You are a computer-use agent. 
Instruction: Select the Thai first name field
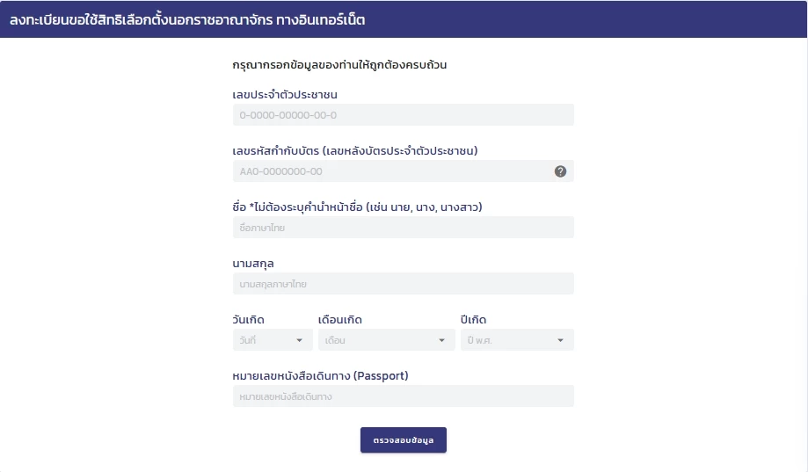click(403, 228)
